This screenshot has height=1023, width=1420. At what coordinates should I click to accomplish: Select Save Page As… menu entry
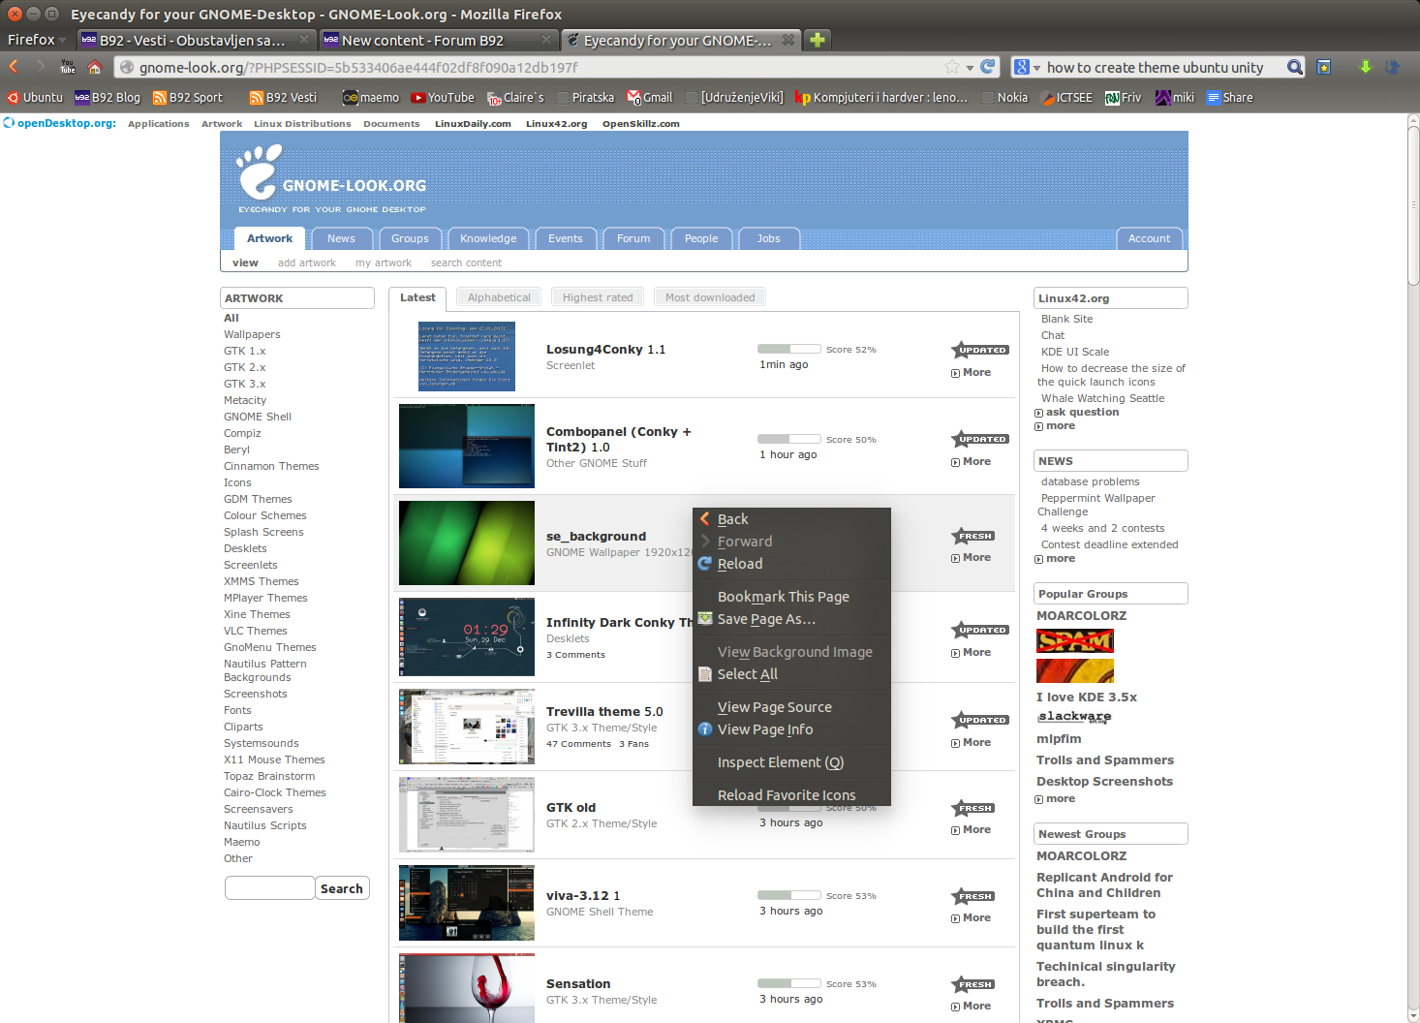791,619
